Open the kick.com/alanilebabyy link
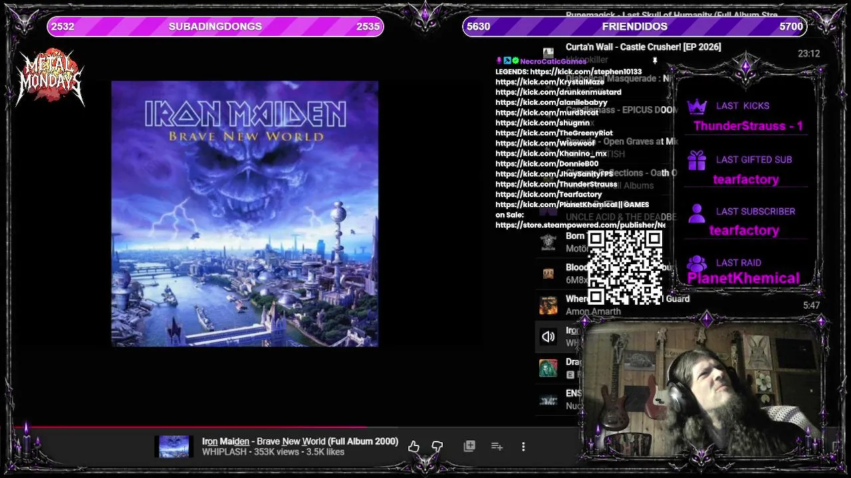Image resolution: width=851 pixels, height=478 pixels. [551, 102]
